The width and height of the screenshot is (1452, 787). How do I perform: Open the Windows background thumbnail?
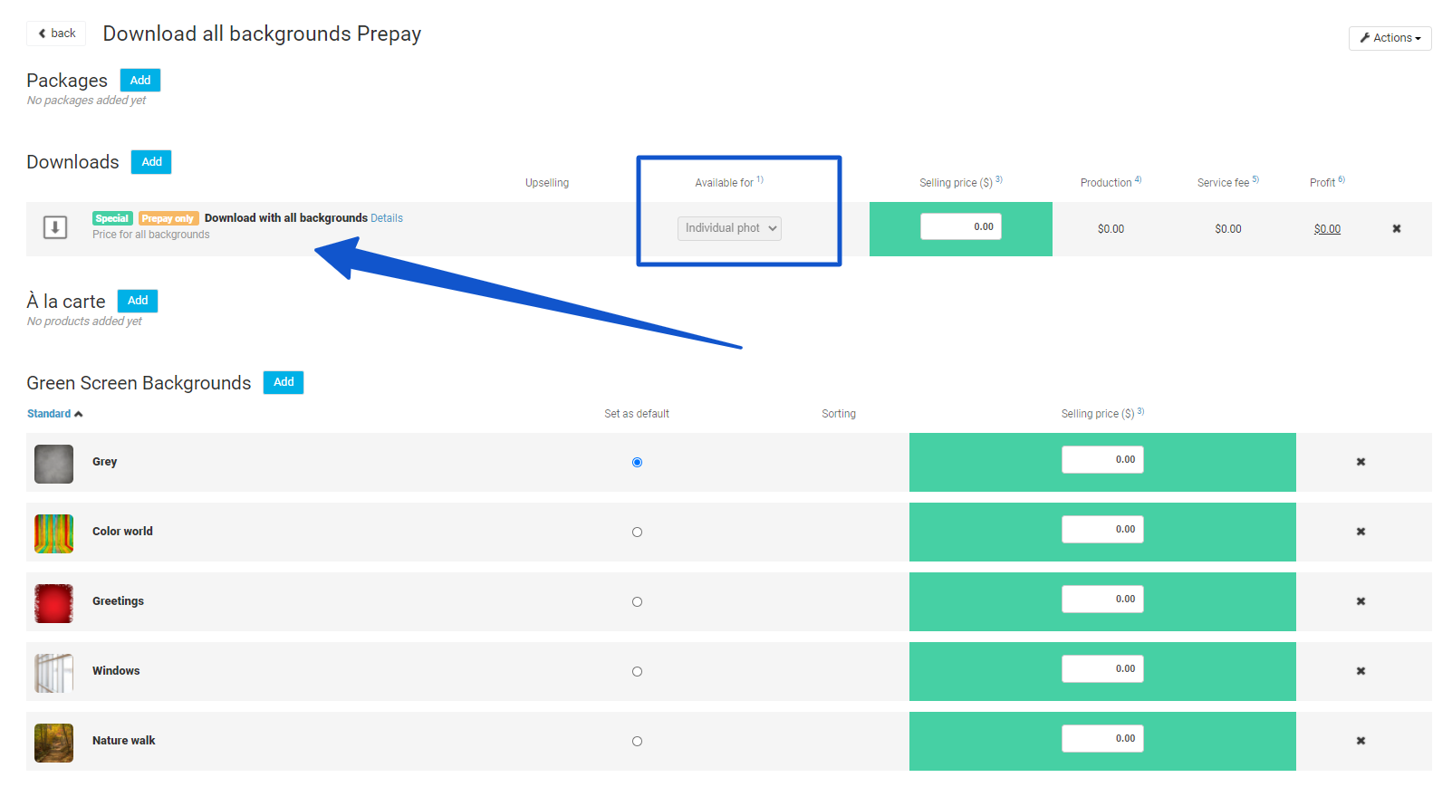click(x=53, y=673)
